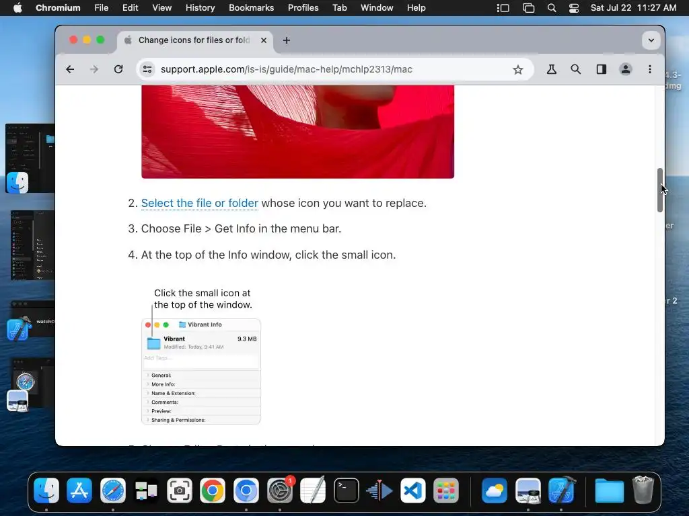Screen dimensions: 689x516
Task: Toggle the browser side panel
Action: [601, 69]
